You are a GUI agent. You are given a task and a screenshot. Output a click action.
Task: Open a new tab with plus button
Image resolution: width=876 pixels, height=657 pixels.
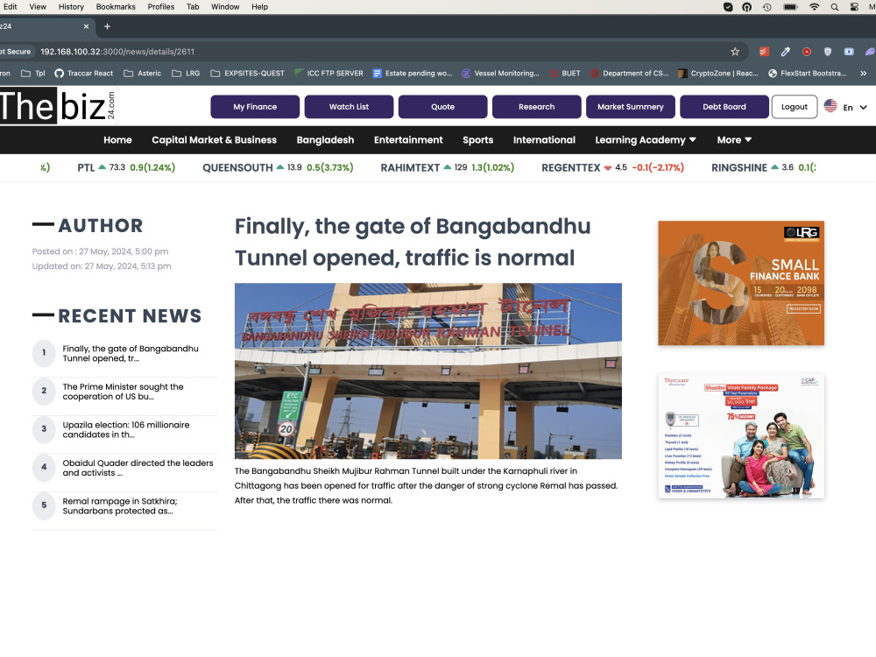click(107, 26)
